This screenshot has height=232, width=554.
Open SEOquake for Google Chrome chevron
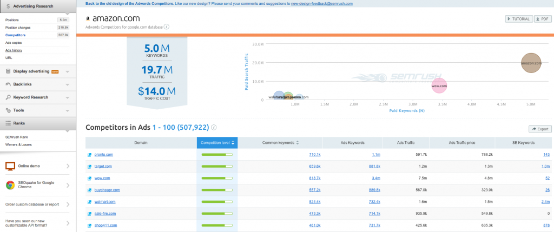[x=68, y=185]
